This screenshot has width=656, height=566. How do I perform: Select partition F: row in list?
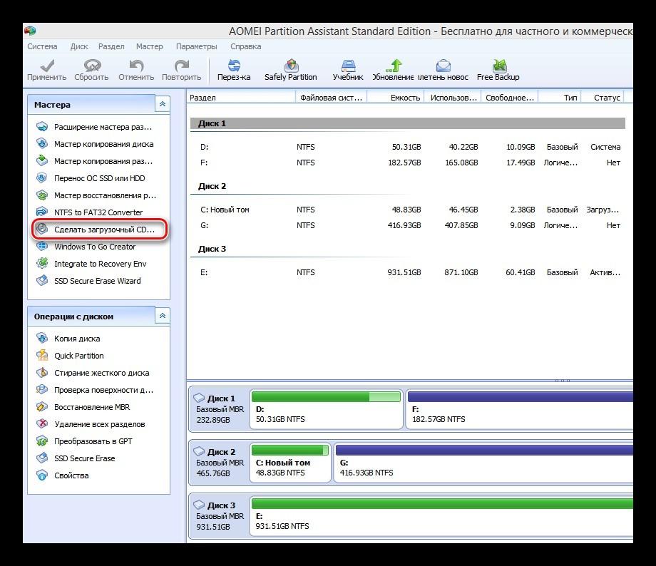pos(408,163)
